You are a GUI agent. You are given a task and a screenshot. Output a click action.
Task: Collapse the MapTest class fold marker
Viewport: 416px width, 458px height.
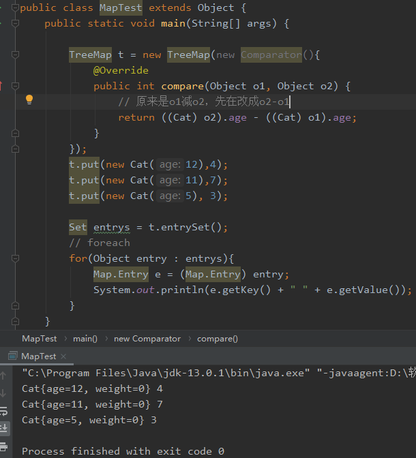[15, 8]
